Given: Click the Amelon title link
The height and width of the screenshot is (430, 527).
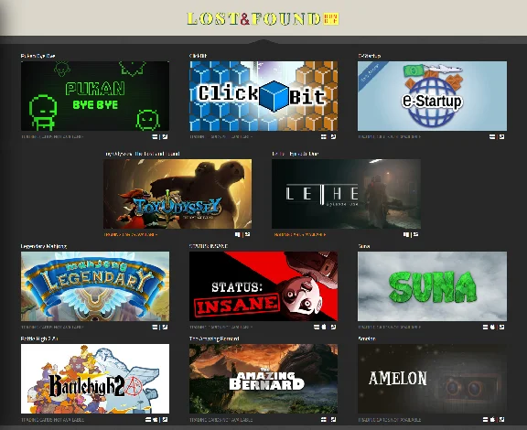Looking at the screenshot, I should tap(367, 339).
